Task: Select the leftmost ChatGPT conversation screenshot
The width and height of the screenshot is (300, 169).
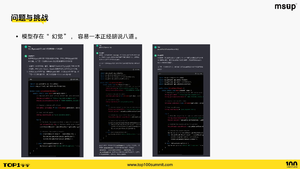Action: click(x=53, y=100)
